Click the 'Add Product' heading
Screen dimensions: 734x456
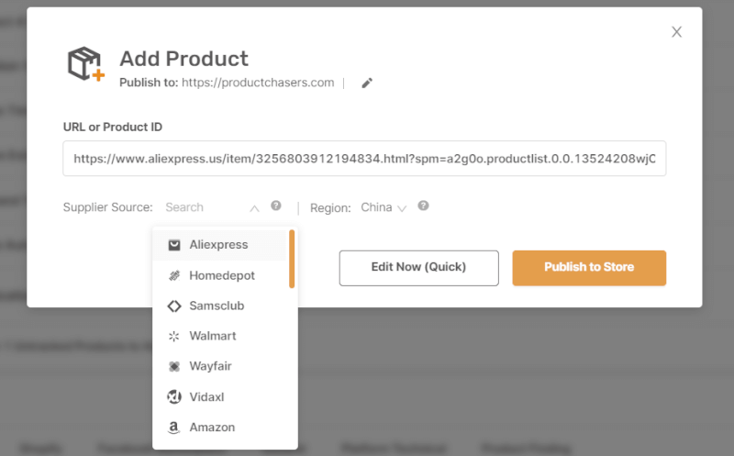[184, 59]
